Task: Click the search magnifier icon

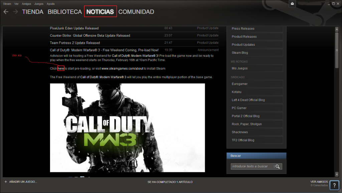Action: (x=278, y=167)
